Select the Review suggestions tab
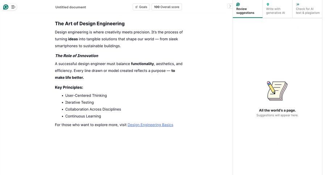This screenshot has height=175, width=326. pyautogui.click(x=248, y=9)
